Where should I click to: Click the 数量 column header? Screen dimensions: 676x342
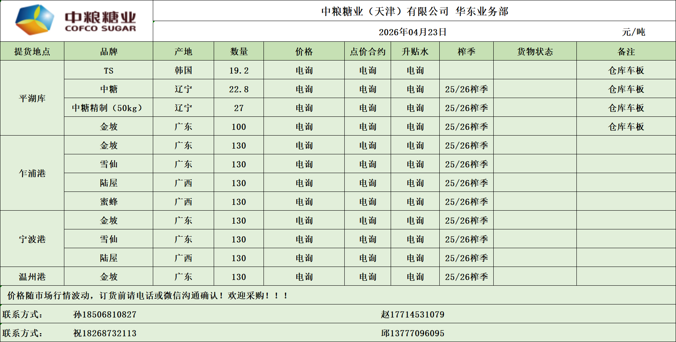(239, 52)
